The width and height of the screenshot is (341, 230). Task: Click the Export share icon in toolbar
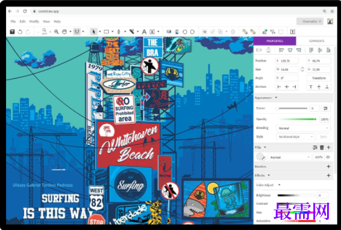click(293, 32)
